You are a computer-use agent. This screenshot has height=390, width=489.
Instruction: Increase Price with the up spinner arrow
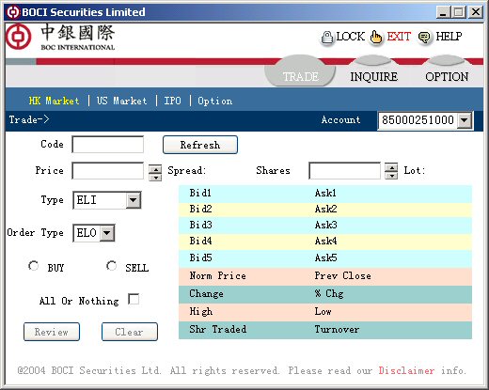[x=155, y=168]
